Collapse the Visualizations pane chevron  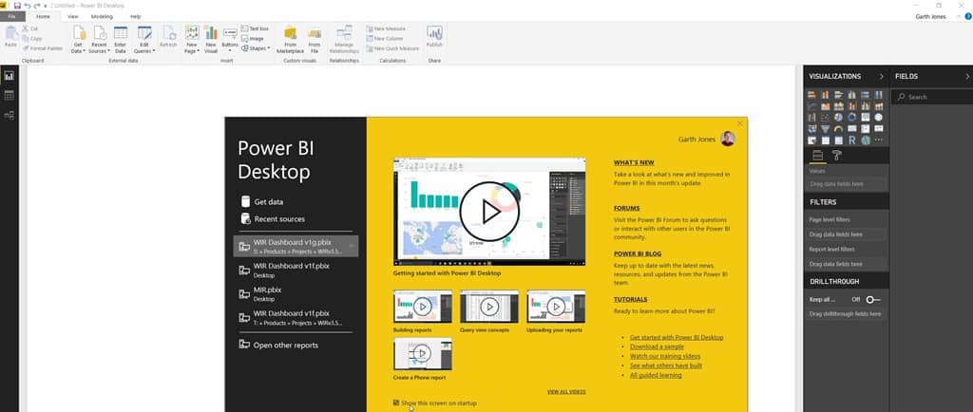(x=881, y=76)
